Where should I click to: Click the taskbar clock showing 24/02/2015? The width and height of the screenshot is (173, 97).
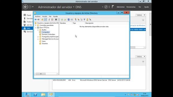(145, 95)
